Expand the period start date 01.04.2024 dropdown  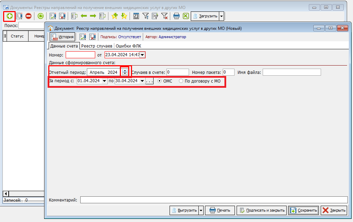pos(105,81)
